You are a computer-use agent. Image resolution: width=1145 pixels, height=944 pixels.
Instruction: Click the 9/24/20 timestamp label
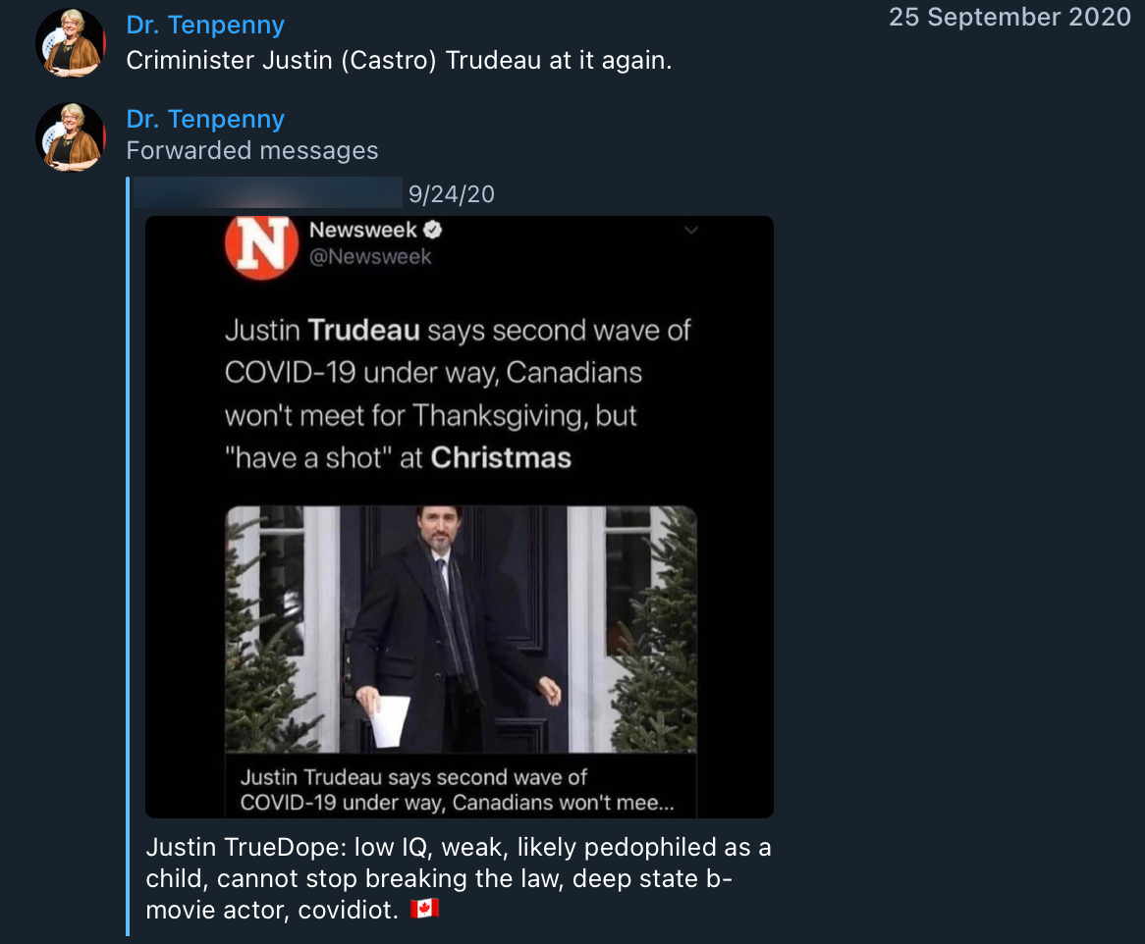(451, 193)
